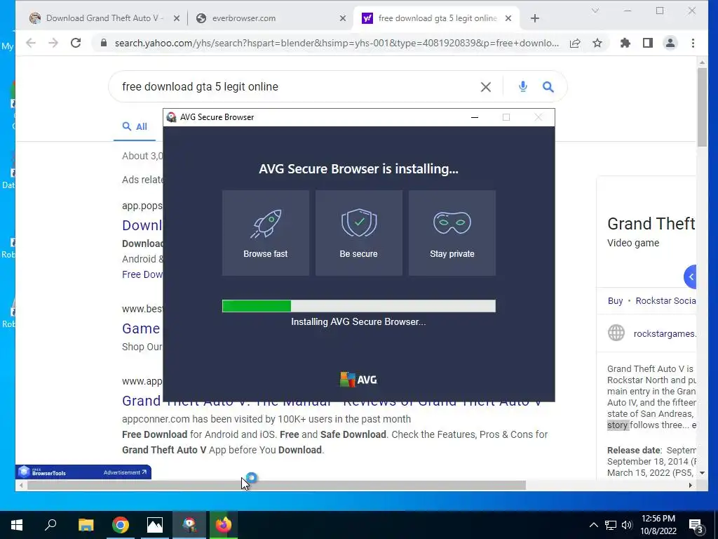This screenshot has height=539, width=718.
Task: Click Rockstar Social link in knowledge panel
Action: 665,301
